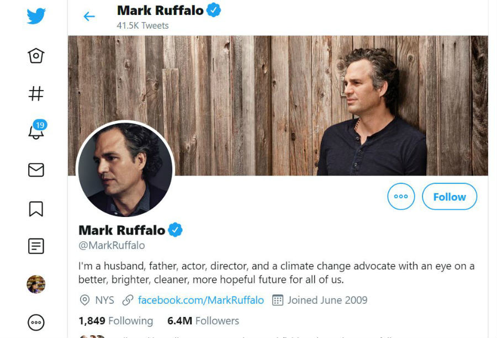Follow Mark Ruffalo
This screenshot has width=497, height=338.
[x=449, y=196]
